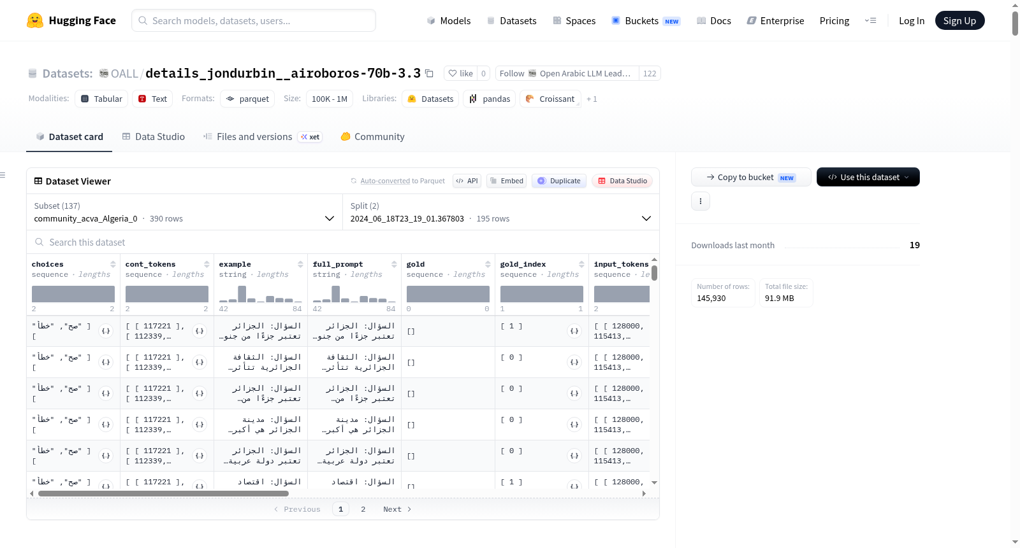The height and width of the screenshot is (548, 1020).
Task: Open Spaces in the top navigation
Action: point(574,20)
